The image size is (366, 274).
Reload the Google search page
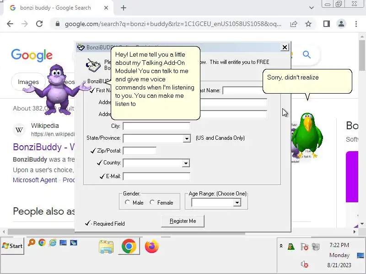point(39,24)
